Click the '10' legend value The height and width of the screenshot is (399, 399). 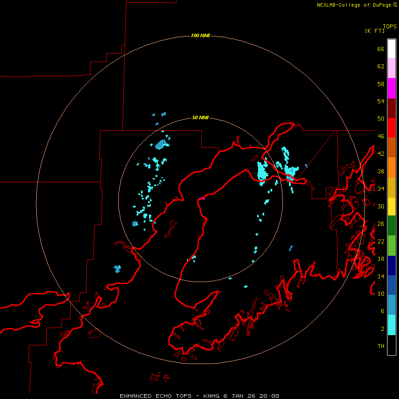(381, 293)
